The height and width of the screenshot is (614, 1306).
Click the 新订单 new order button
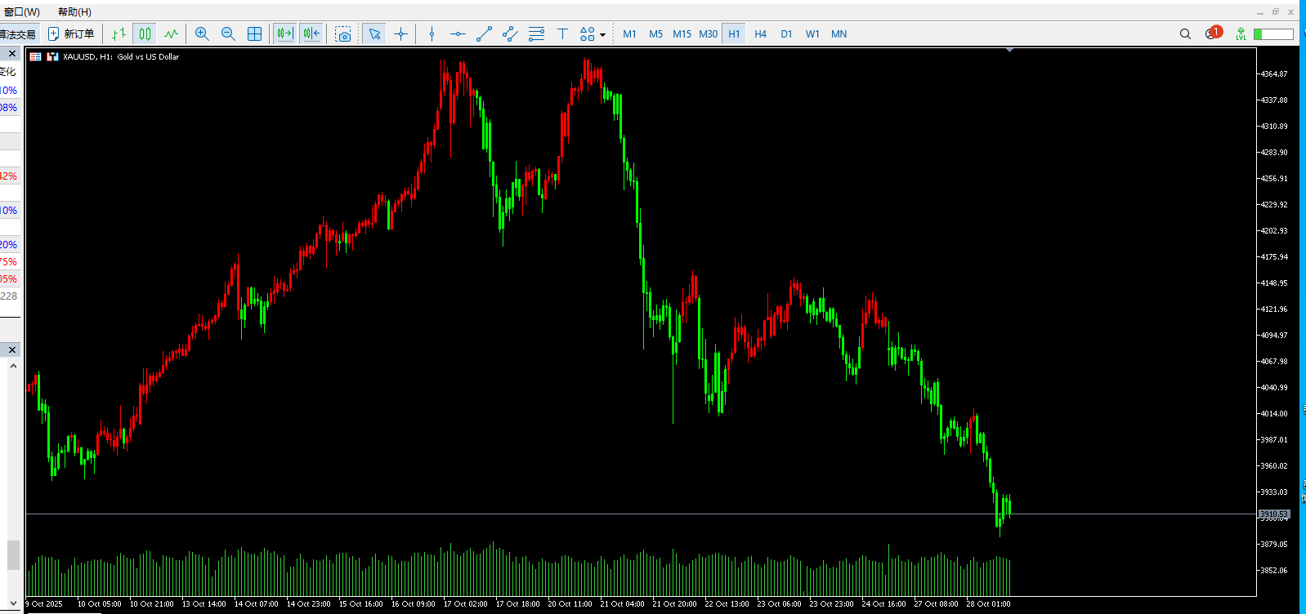pyautogui.click(x=71, y=33)
